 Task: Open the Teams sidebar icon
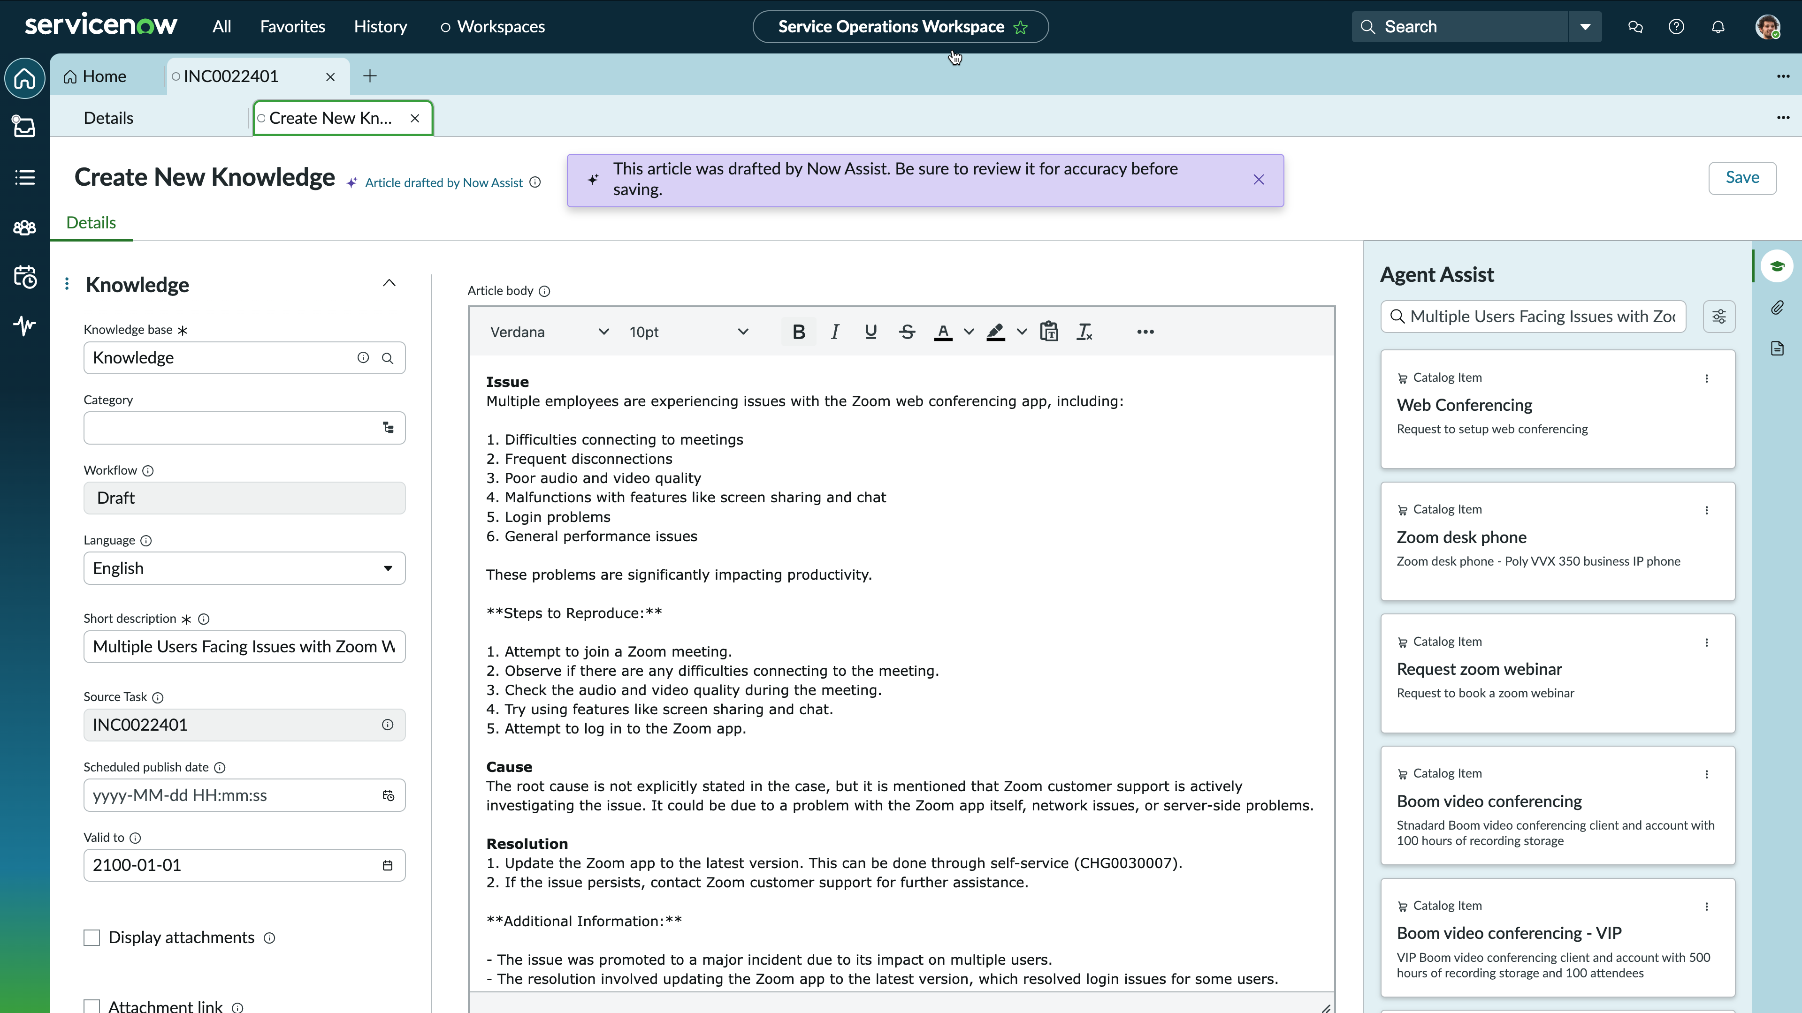click(x=24, y=228)
